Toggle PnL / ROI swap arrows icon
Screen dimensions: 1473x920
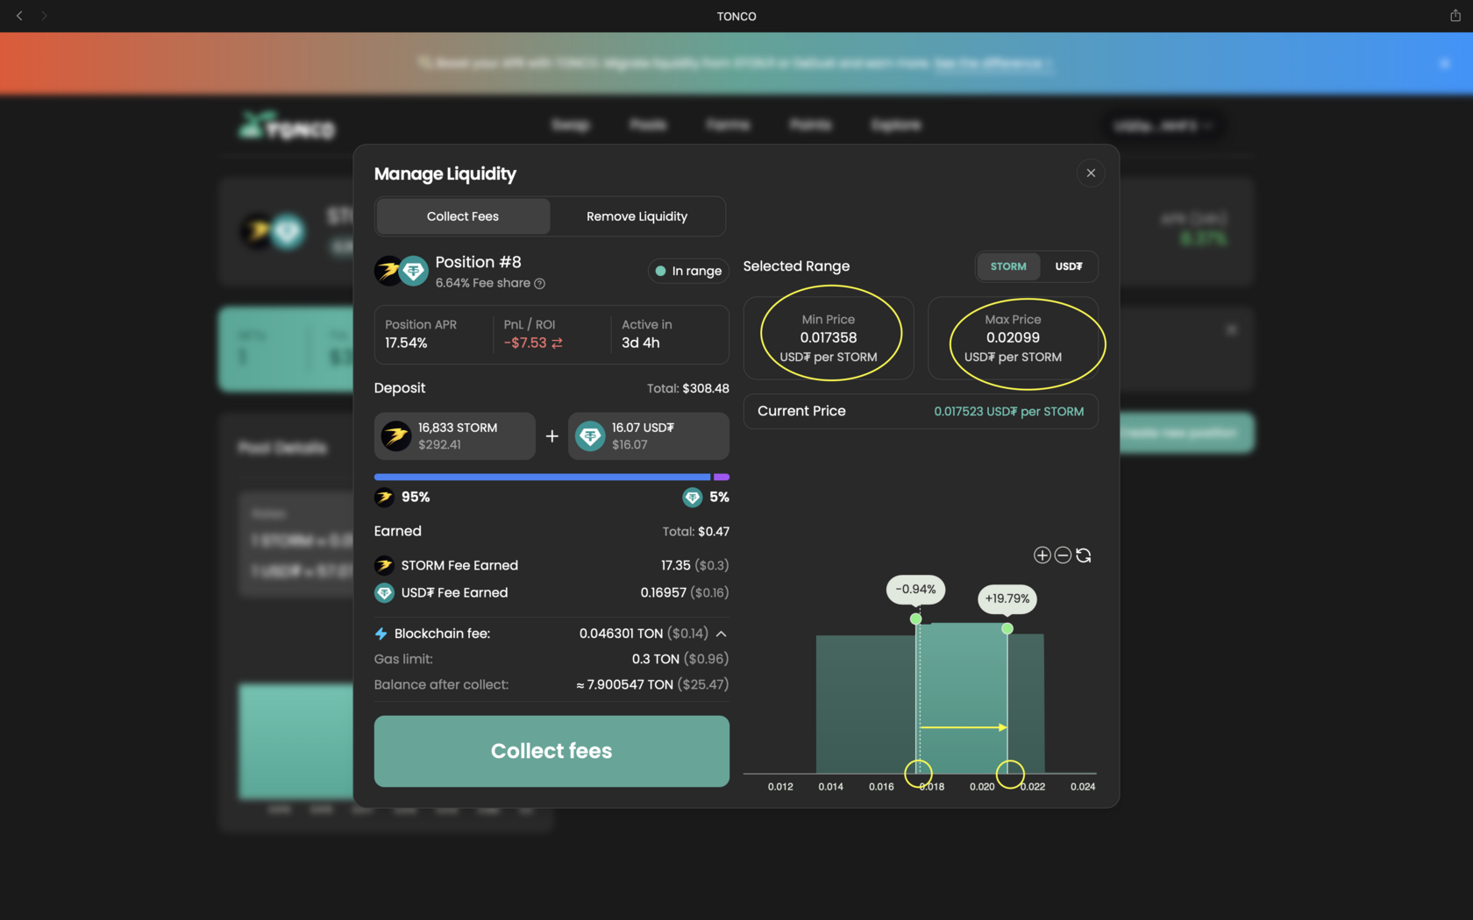point(557,343)
